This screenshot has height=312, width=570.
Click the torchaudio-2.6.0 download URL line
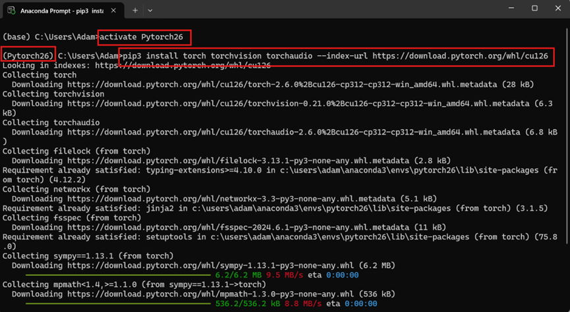[x=284, y=132]
